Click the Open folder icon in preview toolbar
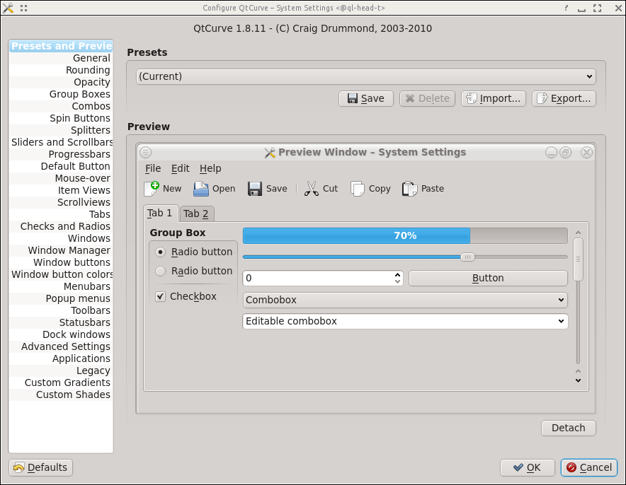 [201, 189]
